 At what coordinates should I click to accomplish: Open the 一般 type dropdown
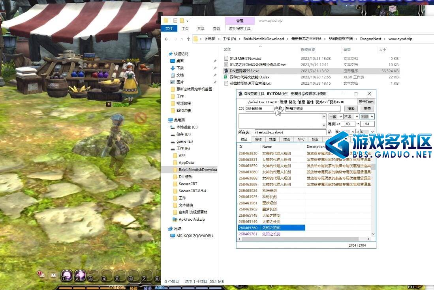336,117
